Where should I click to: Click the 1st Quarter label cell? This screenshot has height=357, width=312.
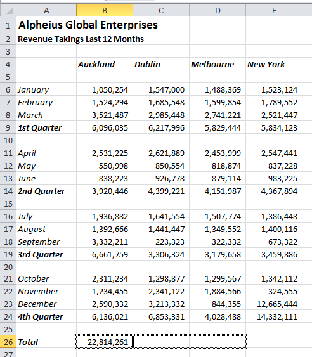coord(46,127)
